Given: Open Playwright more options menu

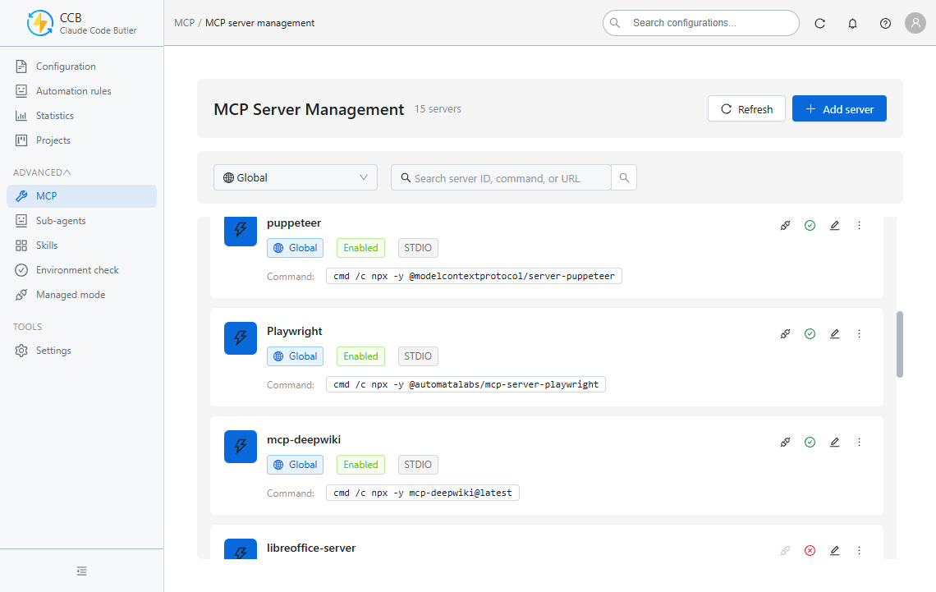Looking at the screenshot, I should [x=859, y=333].
